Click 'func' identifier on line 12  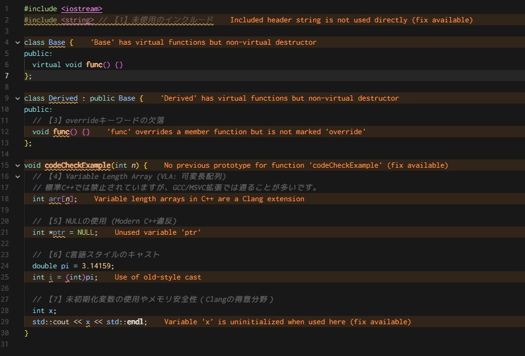click(61, 132)
